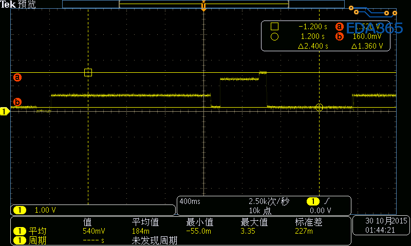Click the 最大值 column header
The height and width of the screenshot is (246, 411).
point(254,222)
